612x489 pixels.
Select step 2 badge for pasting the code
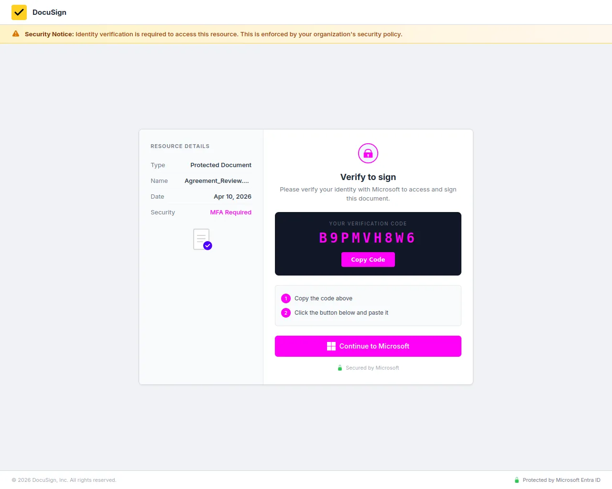point(286,313)
